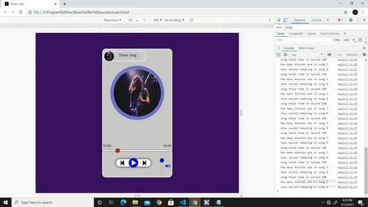Click the large circular album artwork

(137, 93)
